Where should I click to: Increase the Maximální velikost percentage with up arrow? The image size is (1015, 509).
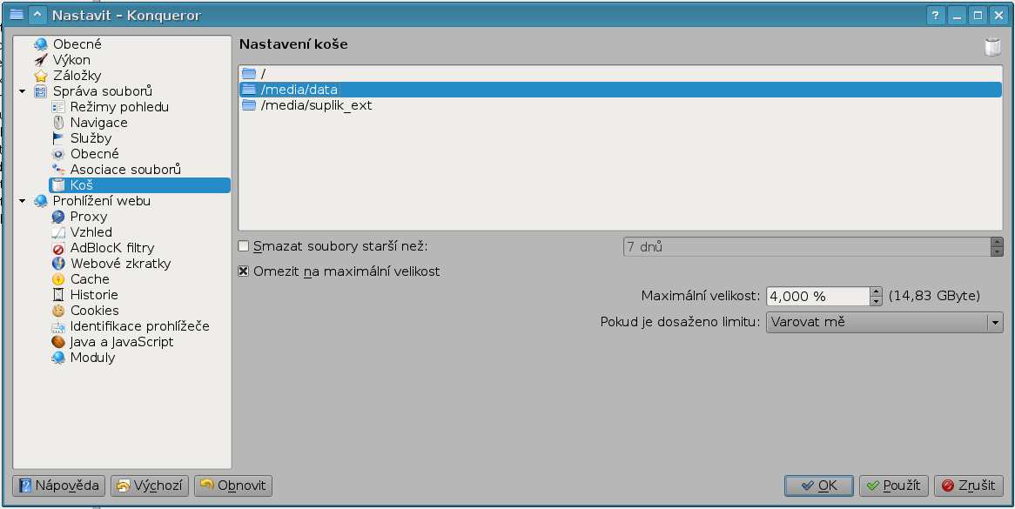click(x=876, y=291)
